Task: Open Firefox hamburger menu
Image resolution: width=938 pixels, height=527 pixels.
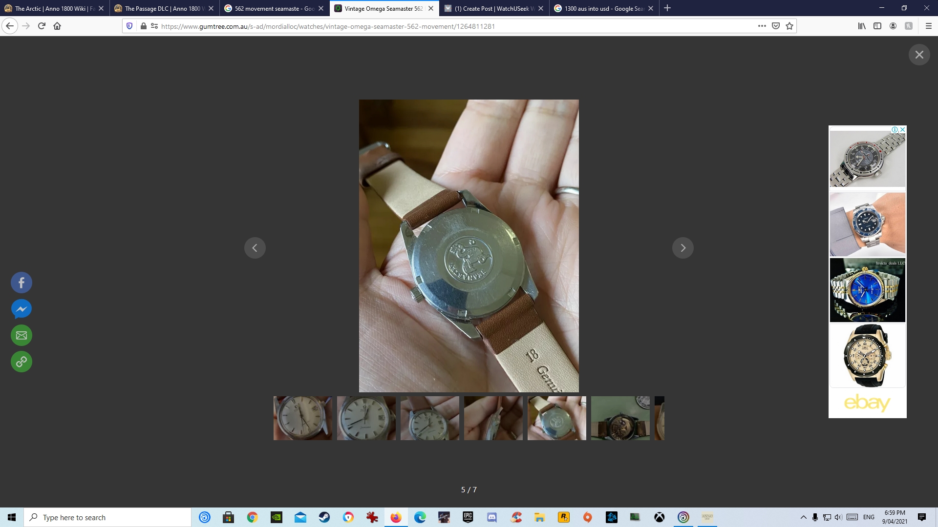Action: pos(928,26)
